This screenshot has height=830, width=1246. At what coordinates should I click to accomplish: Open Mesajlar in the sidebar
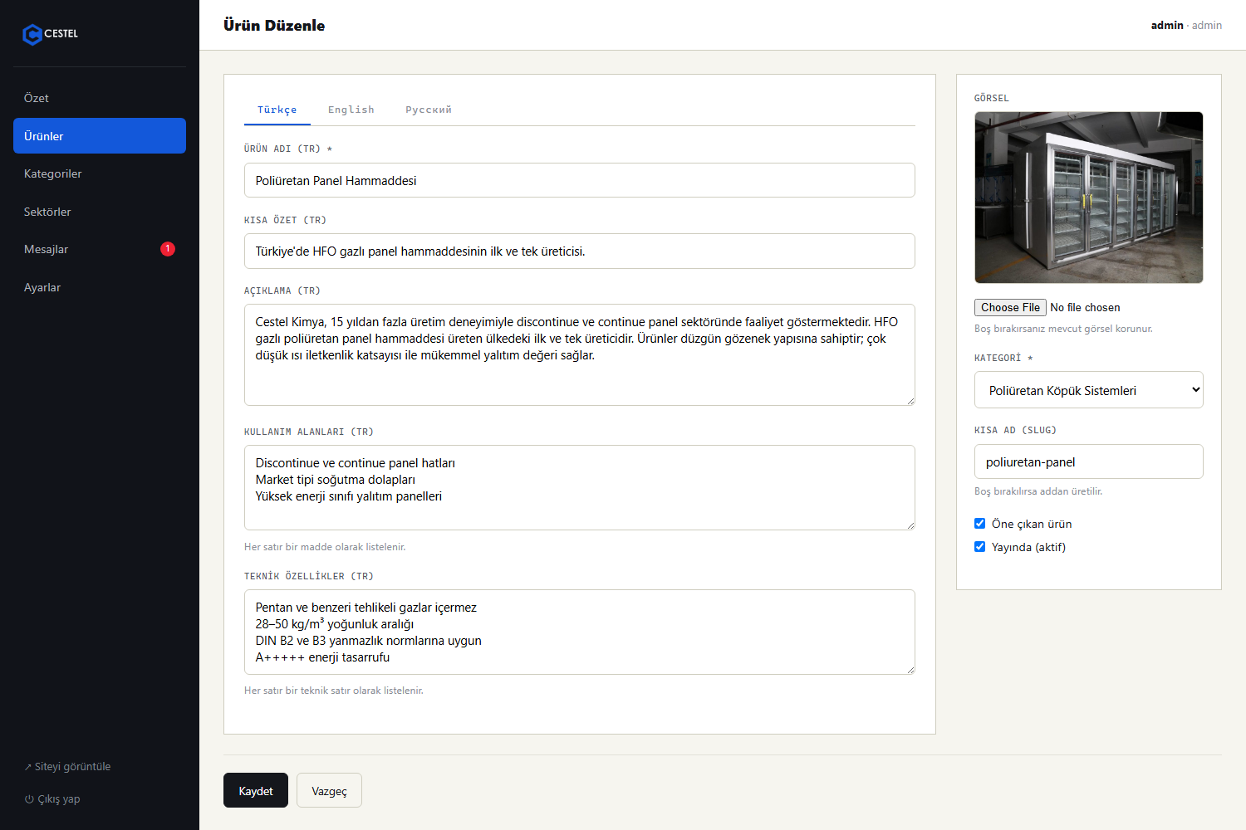click(x=100, y=249)
